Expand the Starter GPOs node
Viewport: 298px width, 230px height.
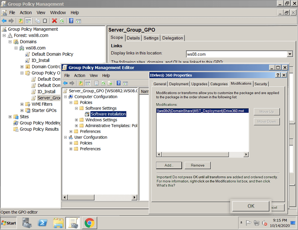click(x=22, y=111)
